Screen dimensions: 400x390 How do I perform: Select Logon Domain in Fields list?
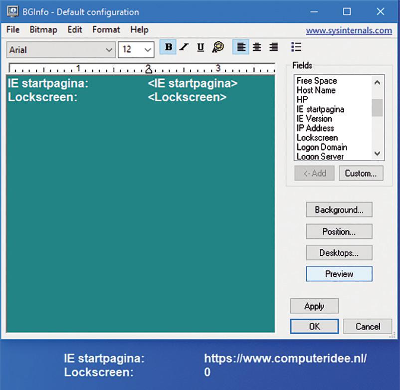coord(322,147)
